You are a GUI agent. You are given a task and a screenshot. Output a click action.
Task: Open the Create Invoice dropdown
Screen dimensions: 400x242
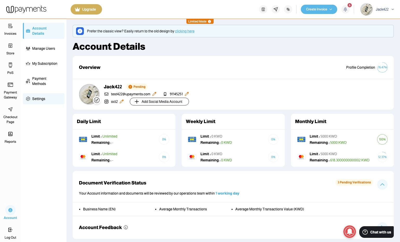pyautogui.click(x=319, y=9)
